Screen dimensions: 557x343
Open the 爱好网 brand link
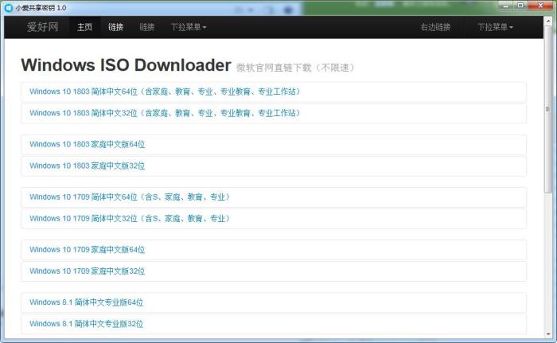[x=43, y=27]
